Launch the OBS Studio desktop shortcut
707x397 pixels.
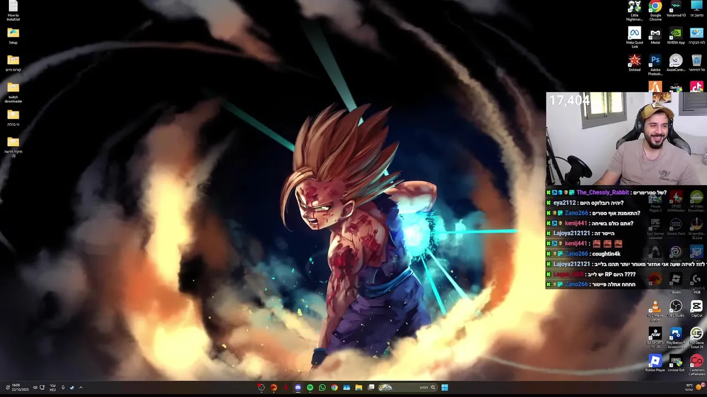pyautogui.click(x=676, y=309)
